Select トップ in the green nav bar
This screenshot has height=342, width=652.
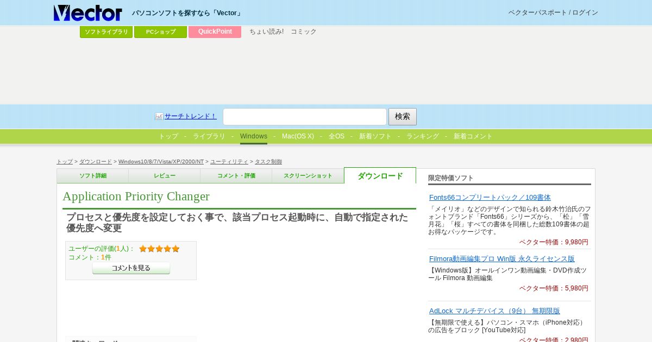pyautogui.click(x=168, y=136)
